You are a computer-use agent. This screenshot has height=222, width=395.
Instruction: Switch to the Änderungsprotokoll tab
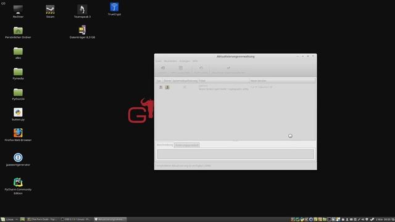click(187, 146)
